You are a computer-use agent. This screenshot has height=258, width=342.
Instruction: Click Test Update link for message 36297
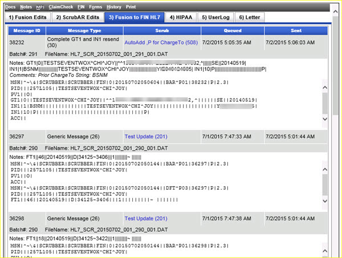pyautogui.click(x=146, y=137)
